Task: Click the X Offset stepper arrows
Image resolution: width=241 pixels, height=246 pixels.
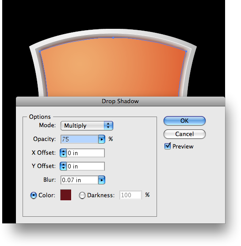Action: 63,153
